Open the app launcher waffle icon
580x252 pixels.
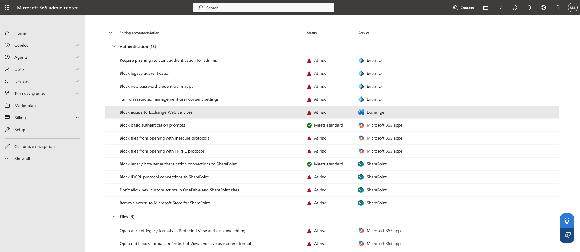coord(7,8)
